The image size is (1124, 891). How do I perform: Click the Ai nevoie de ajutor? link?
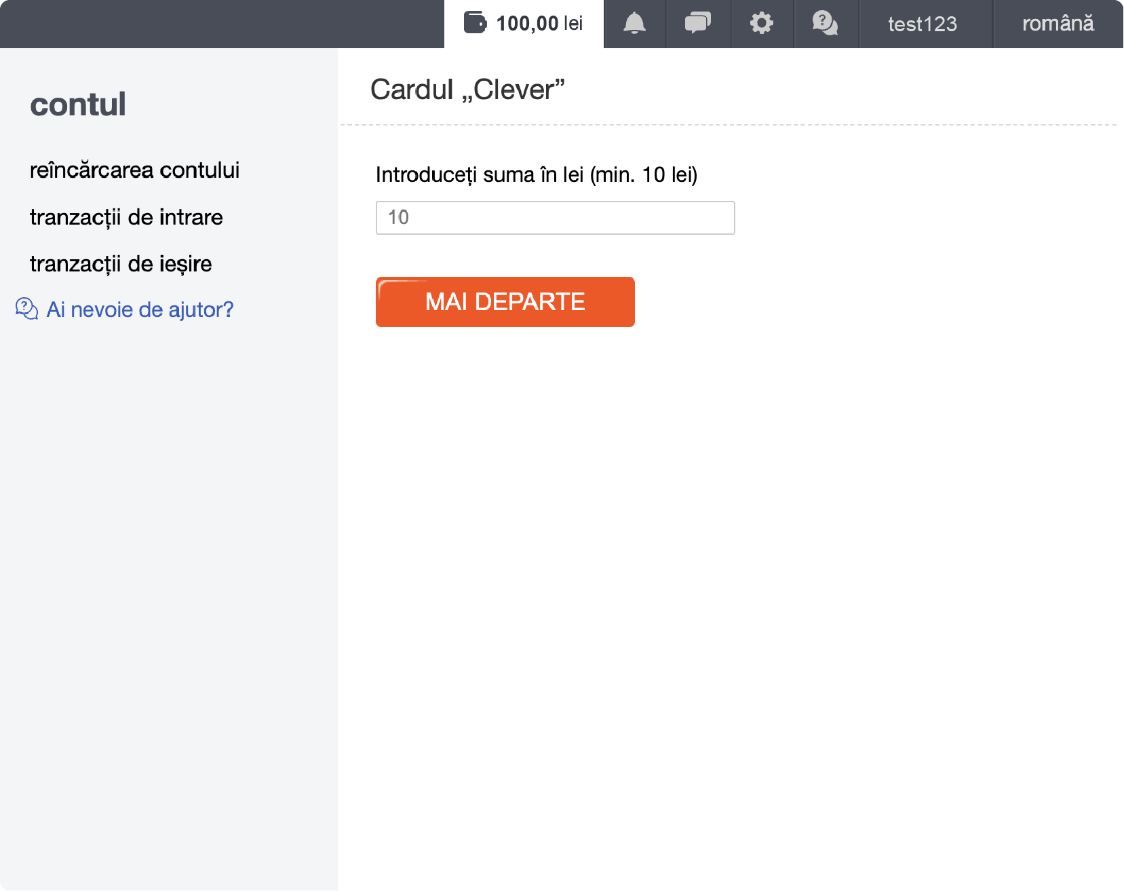[x=140, y=309]
